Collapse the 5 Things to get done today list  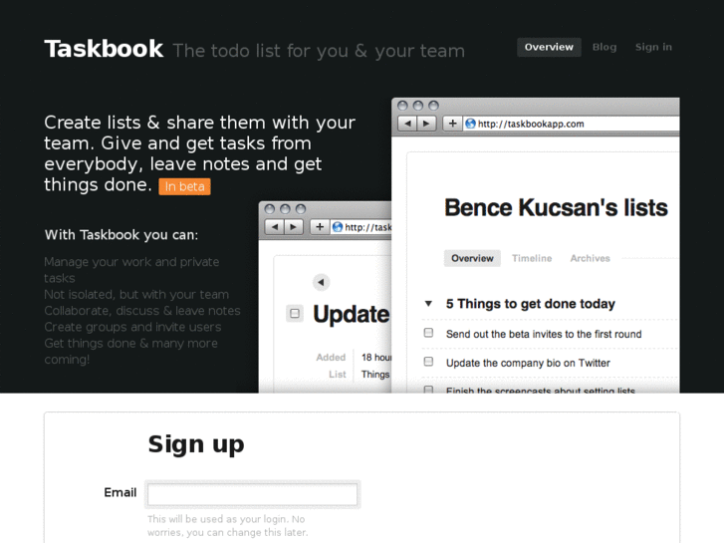click(428, 304)
